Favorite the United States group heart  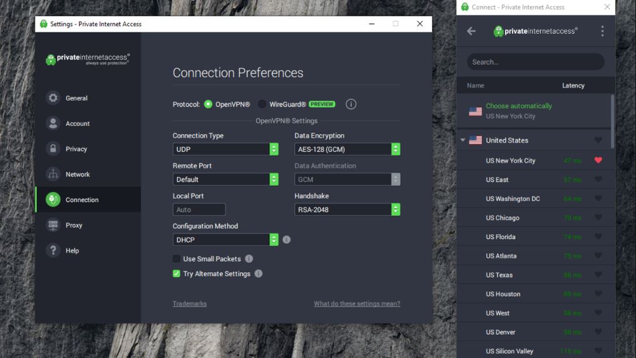(x=598, y=140)
